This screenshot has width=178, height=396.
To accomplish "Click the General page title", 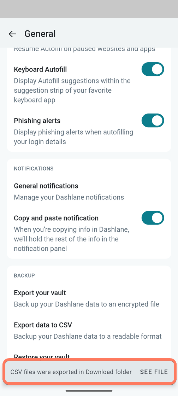I will [x=40, y=34].
